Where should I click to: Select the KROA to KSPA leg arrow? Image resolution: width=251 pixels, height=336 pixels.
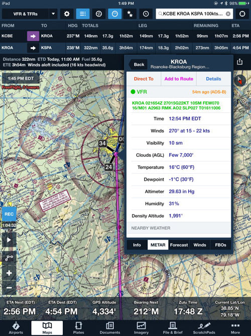pyautogui.click(x=33, y=48)
